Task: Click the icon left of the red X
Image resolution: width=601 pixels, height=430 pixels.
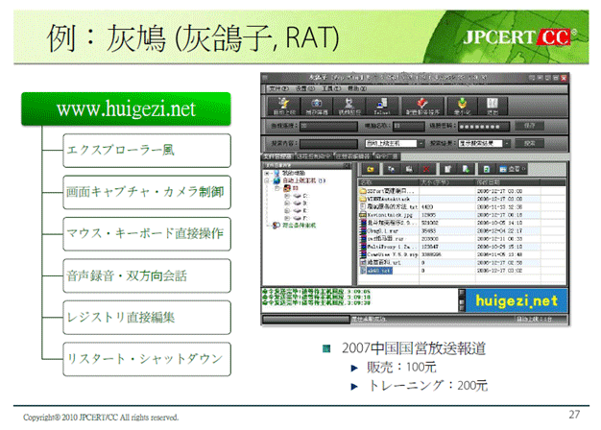Action: 409,169
